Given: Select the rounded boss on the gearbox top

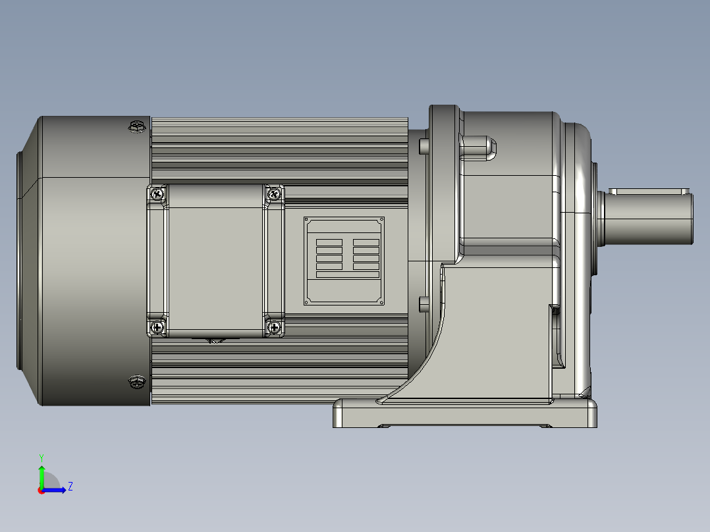Looking at the screenshot, I should tap(479, 148).
